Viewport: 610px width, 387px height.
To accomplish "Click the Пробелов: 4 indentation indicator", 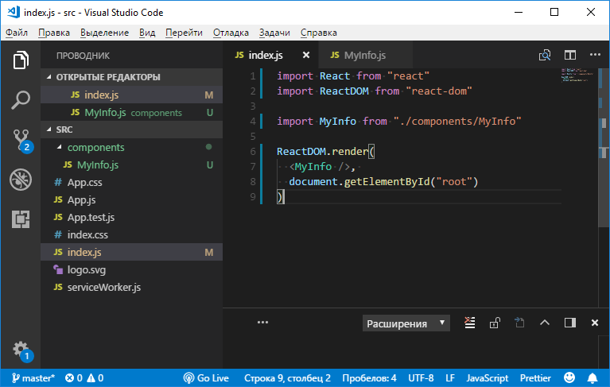I will 369,377.
